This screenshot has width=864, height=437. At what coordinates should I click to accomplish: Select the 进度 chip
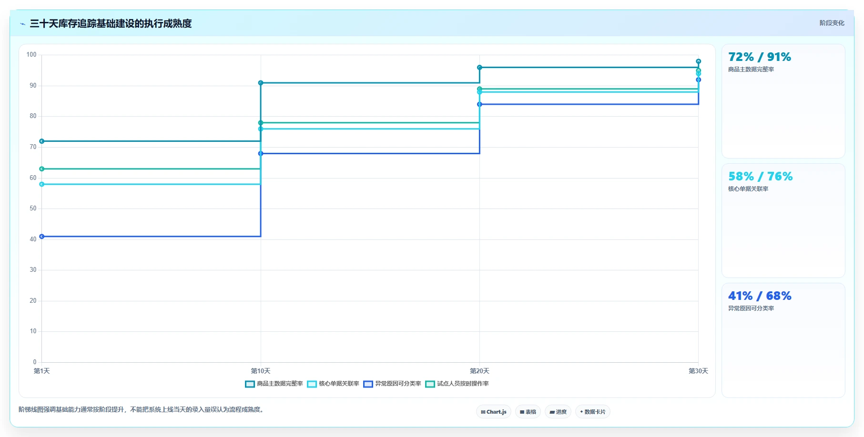[558, 412]
